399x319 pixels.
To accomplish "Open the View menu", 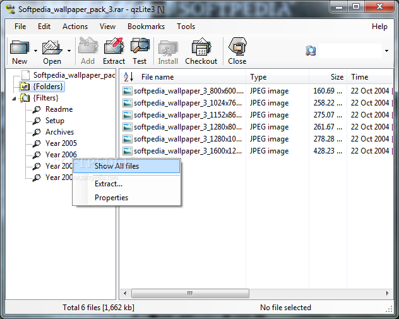I will (x=107, y=27).
